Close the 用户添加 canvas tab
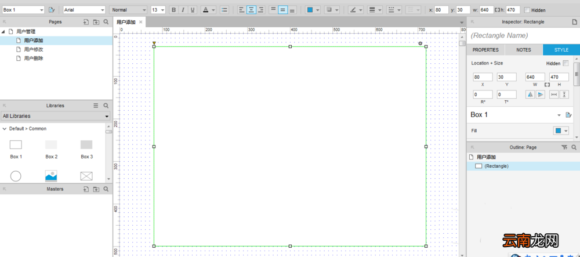This screenshot has width=580, height=257. [140, 22]
